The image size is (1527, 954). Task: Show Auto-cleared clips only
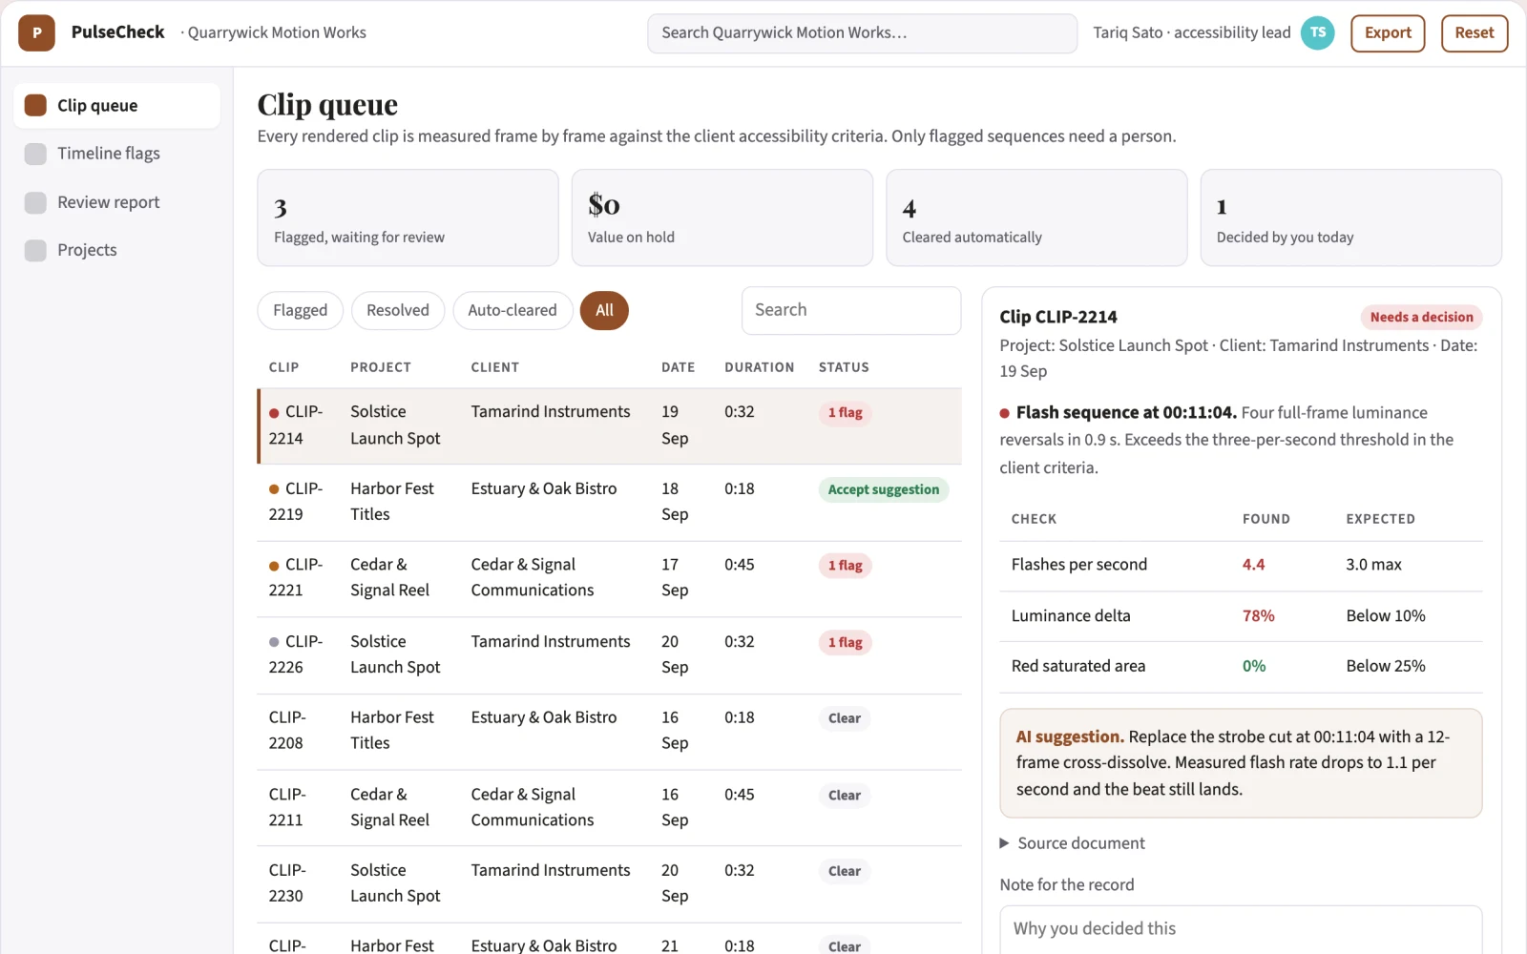coord(512,310)
